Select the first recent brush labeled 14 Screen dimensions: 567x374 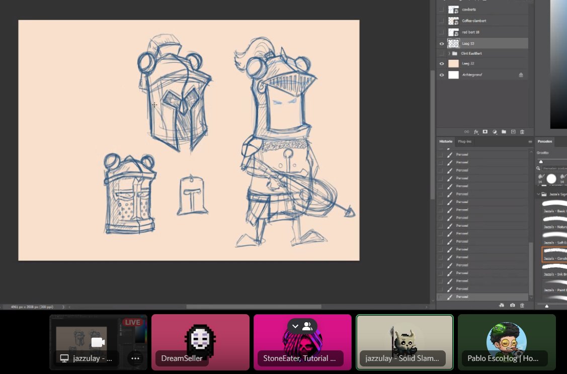(541, 178)
